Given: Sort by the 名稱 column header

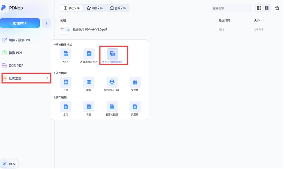Looking at the screenshot, I should 63,21.
